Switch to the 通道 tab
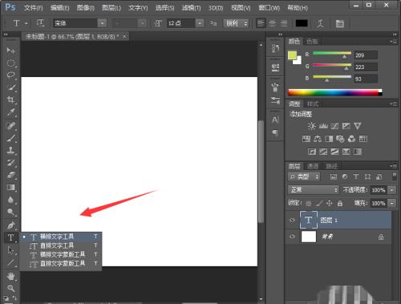Image resolution: width=401 pixels, height=304 pixels. point(313,166)
